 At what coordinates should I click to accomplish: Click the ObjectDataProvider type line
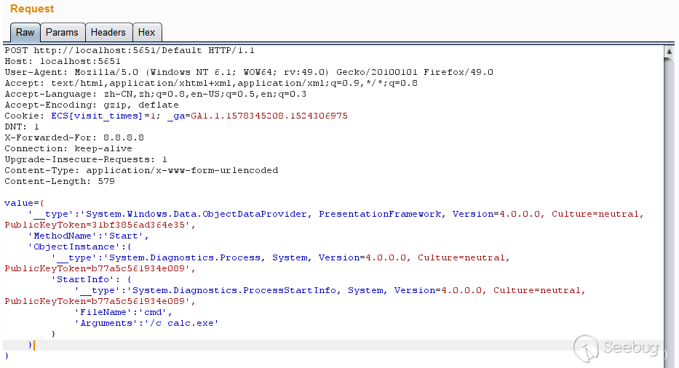click(x=336, y=215)
